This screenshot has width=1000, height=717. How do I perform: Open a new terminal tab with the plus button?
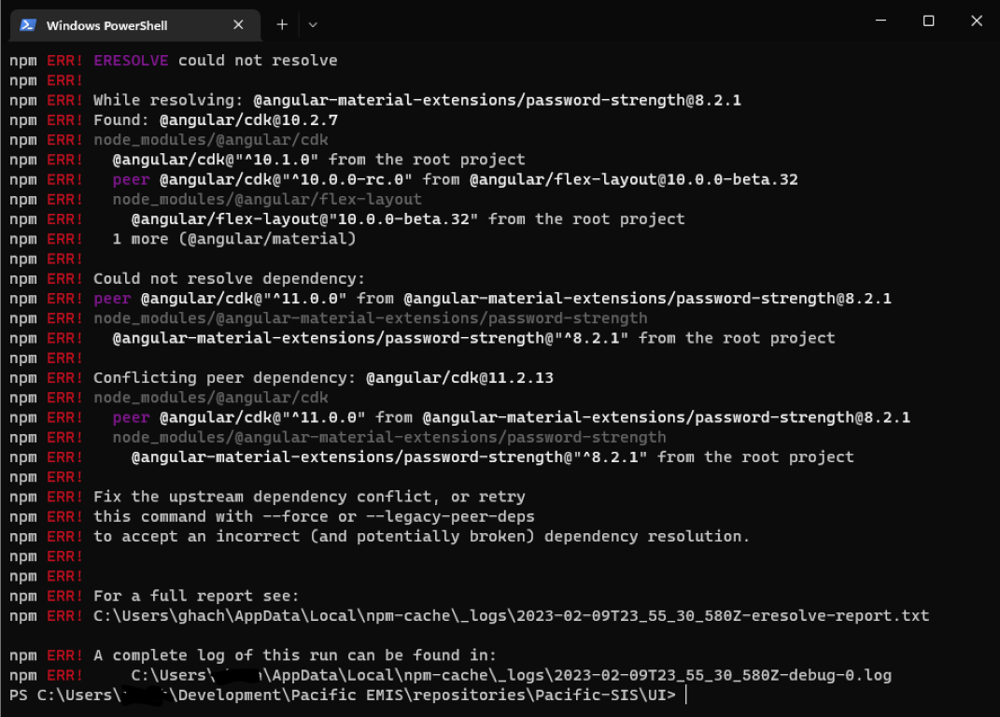pos(282,25)
